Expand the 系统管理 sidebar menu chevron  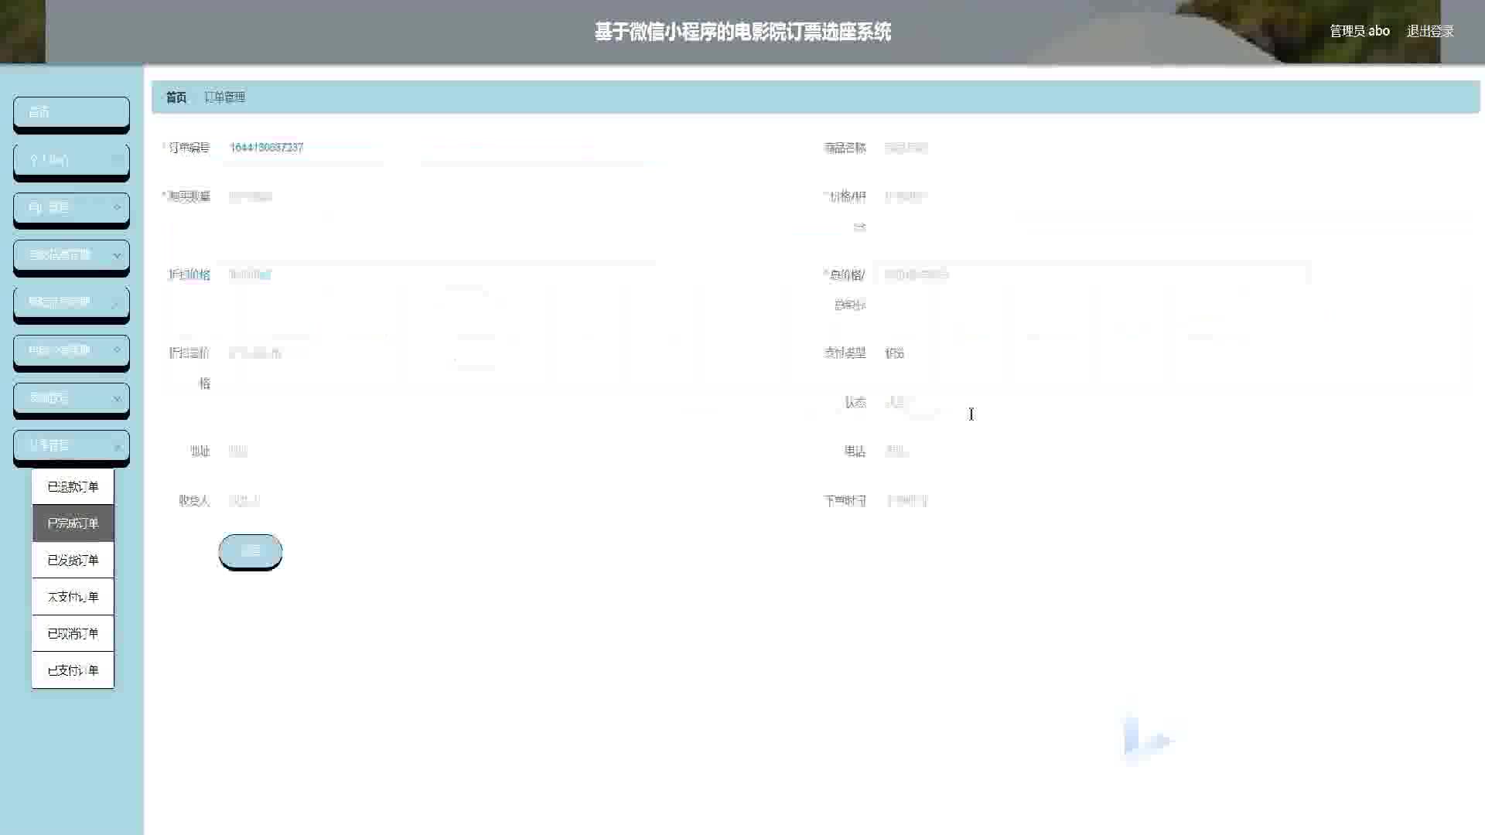(117, 398)
